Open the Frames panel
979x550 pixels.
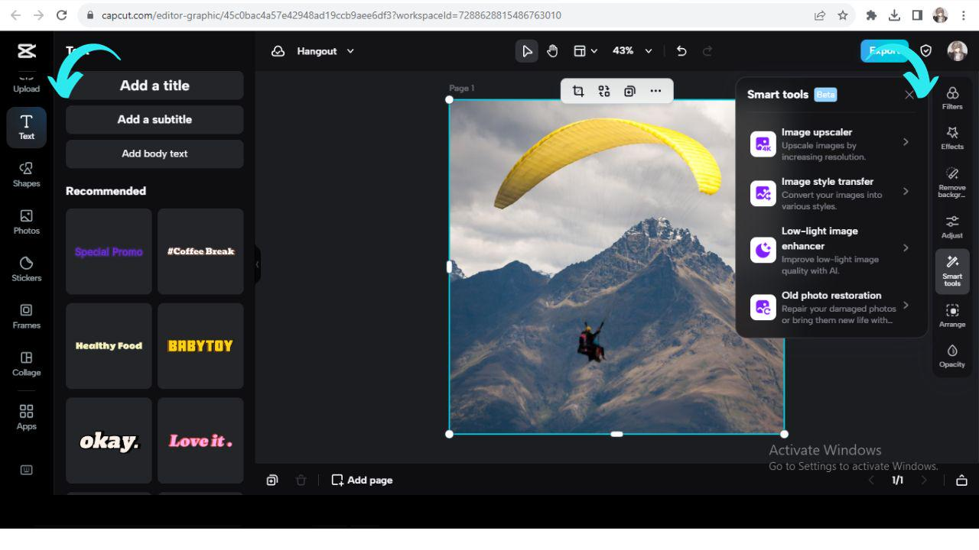coord(27,316)
